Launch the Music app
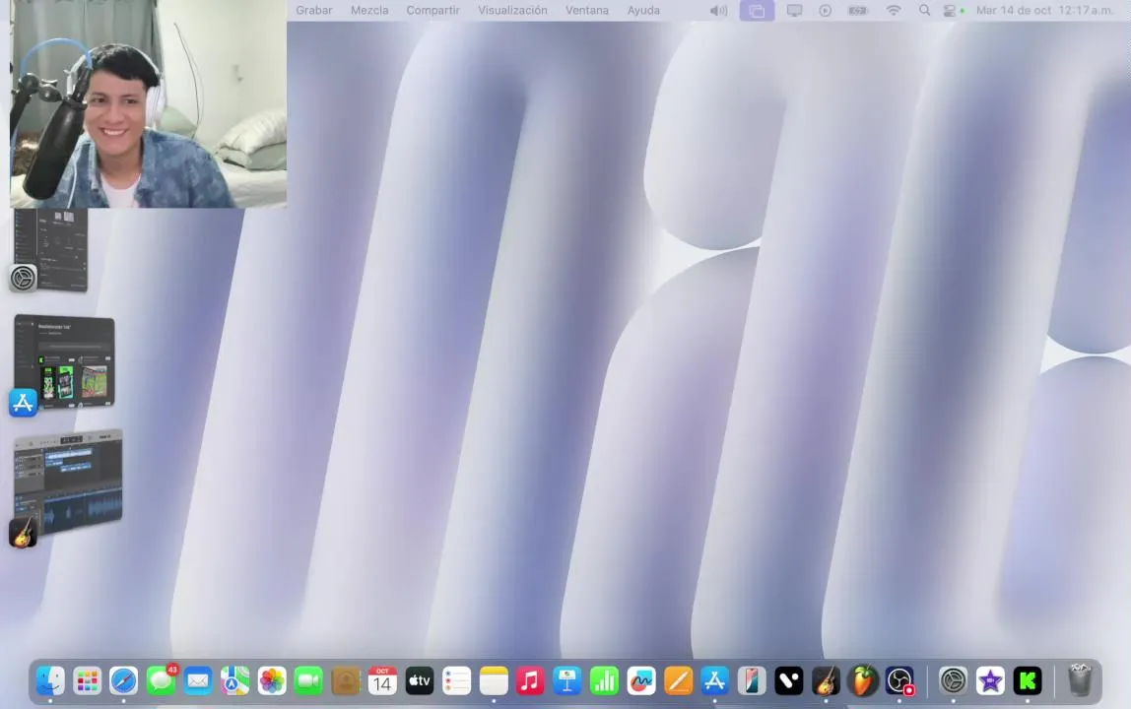 pos(530,680)
